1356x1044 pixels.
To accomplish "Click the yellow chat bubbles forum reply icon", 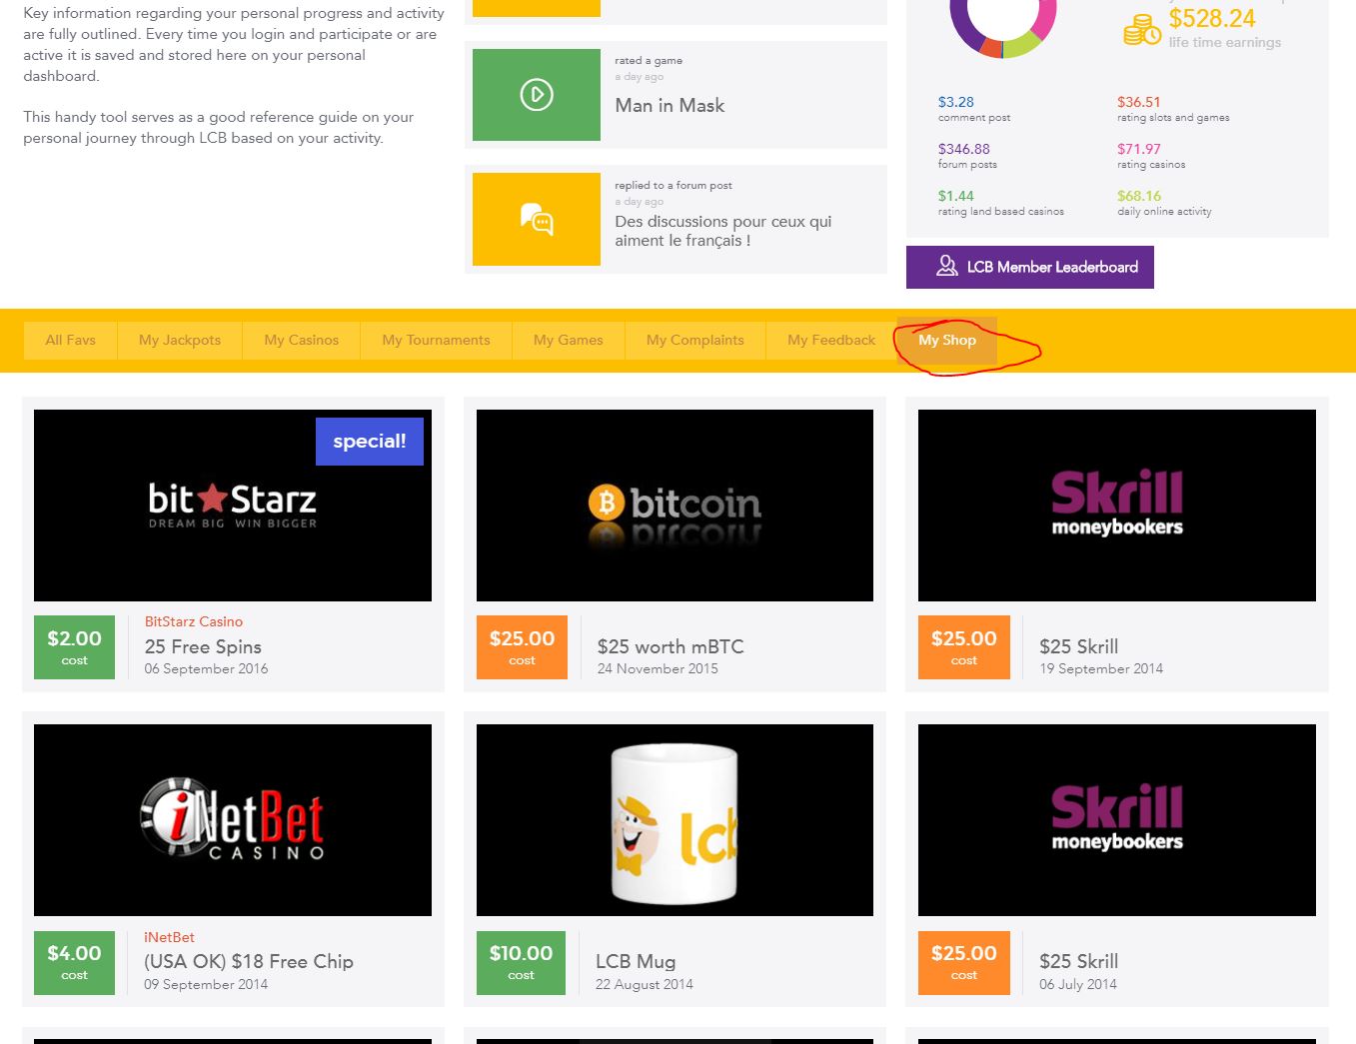I will (x=537, y=219).
